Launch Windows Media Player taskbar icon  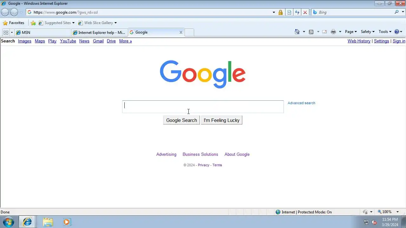[67, 222]
